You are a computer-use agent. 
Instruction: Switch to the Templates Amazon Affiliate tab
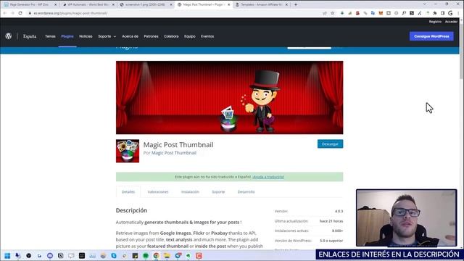tap(261, 4)
